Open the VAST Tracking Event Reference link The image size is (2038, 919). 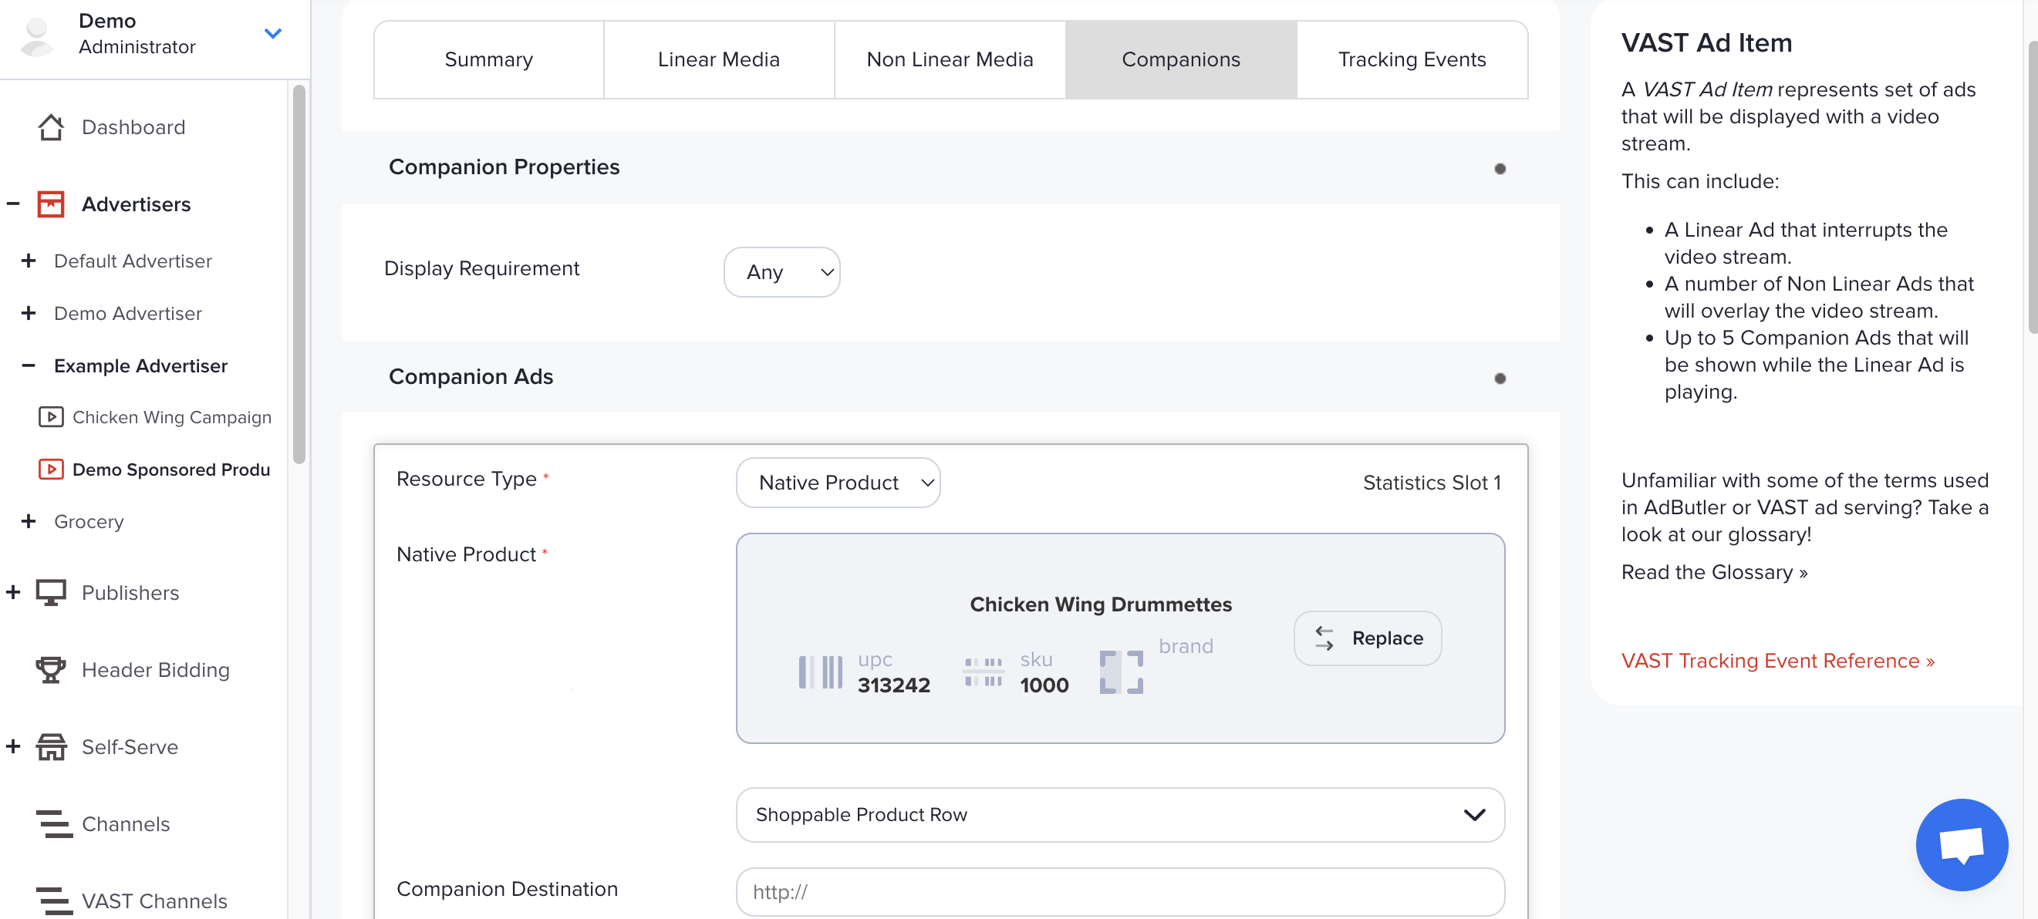[1777, 661]
